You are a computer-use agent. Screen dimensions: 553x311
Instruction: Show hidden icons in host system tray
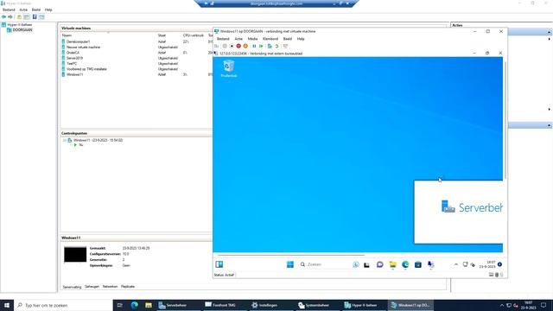coord(502,305)
